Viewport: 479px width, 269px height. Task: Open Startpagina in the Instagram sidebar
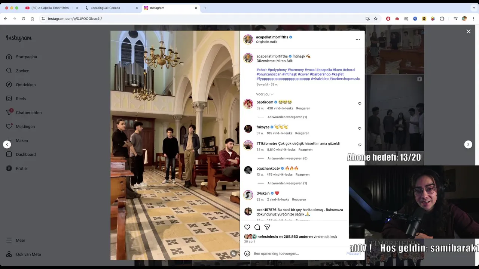pos(22,57)
